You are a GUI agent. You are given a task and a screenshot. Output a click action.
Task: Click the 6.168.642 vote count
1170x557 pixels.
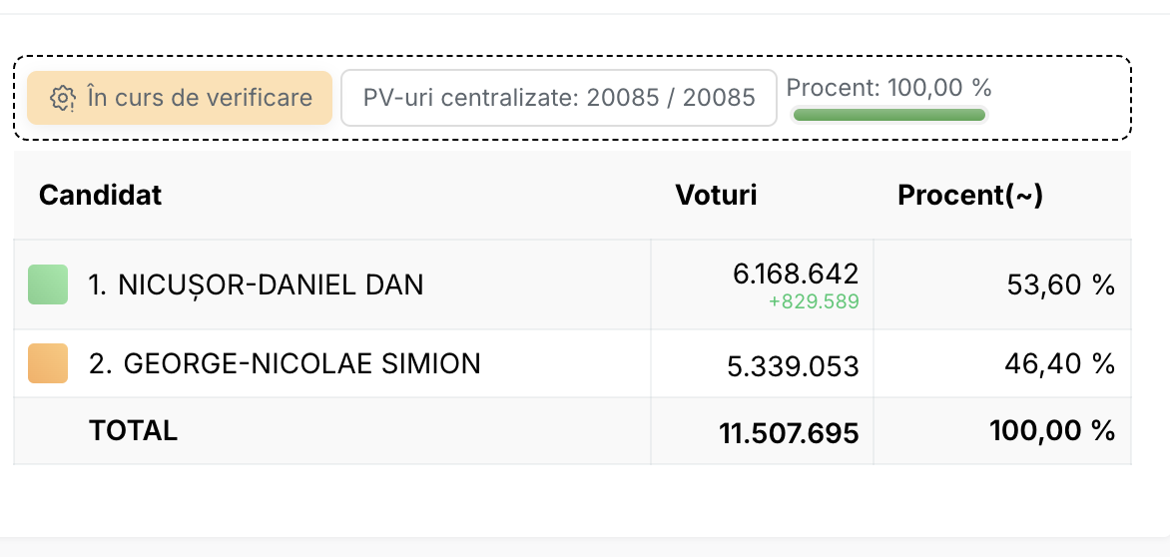tap(796, 274)
